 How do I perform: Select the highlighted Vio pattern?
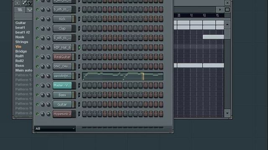pos(18,47)
